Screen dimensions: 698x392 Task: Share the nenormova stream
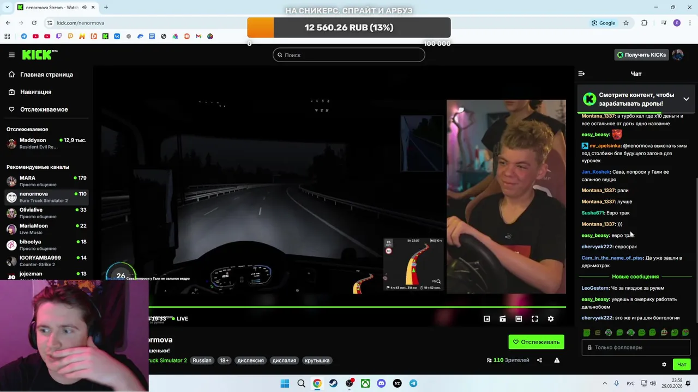pyautogui.click(x=539, y=360)
